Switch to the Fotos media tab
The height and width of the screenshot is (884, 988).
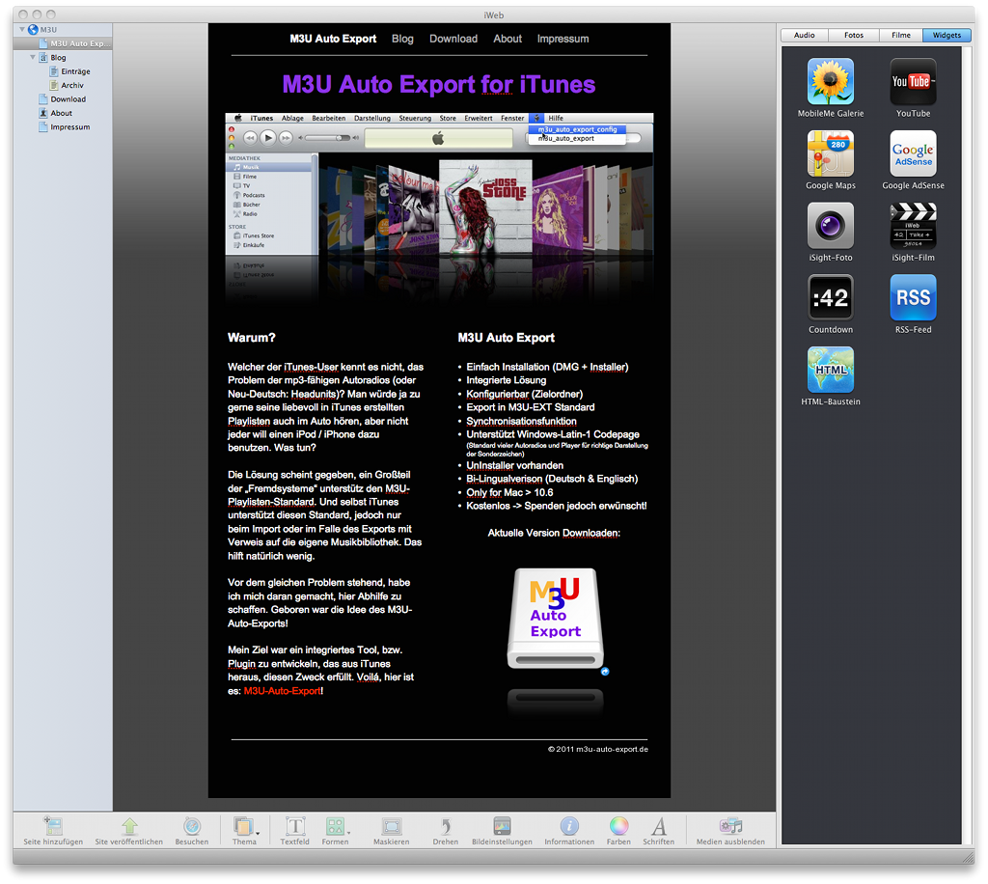(x=854, y=36)
